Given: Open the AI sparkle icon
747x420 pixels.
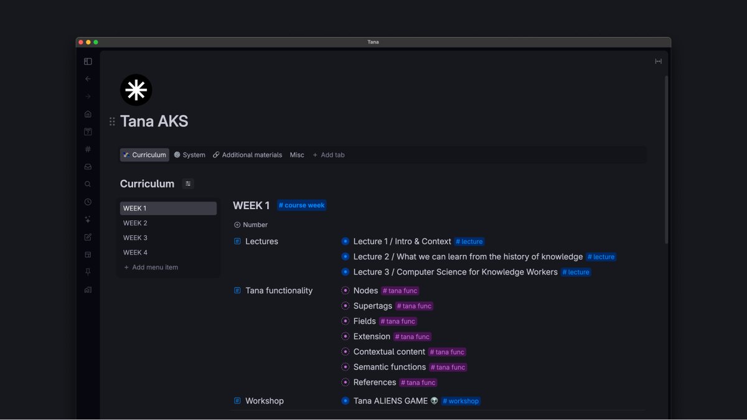Looking at the screenshot, I should pos(88,220).
